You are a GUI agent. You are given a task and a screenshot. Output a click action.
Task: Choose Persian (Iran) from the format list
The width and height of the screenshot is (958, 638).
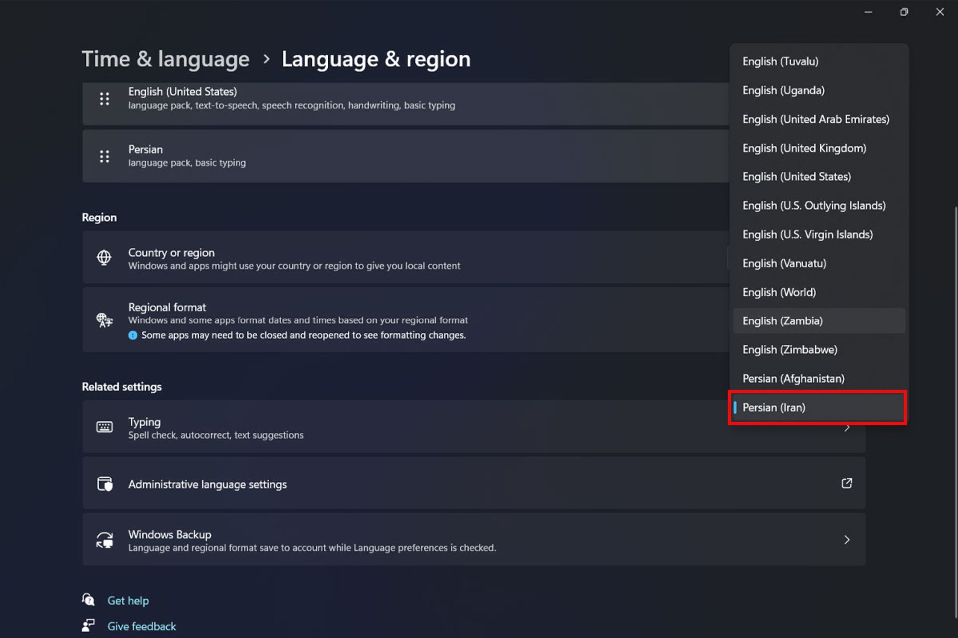click(774, 408)
